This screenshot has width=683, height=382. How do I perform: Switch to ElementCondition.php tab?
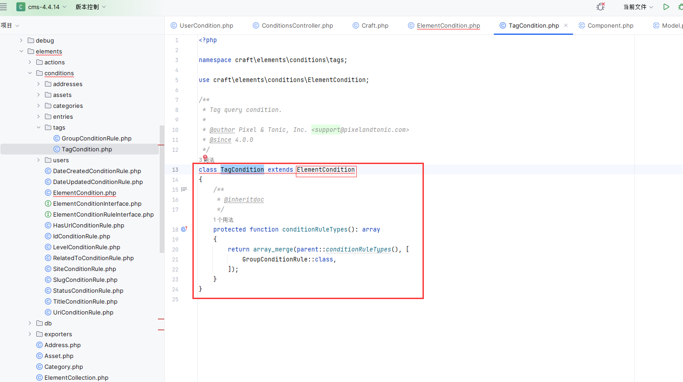[x=444, y=25]
